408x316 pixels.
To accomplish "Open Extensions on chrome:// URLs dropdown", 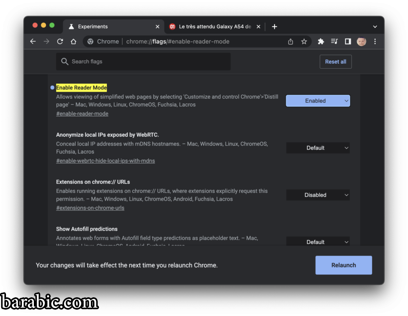I will coord(318,195).
